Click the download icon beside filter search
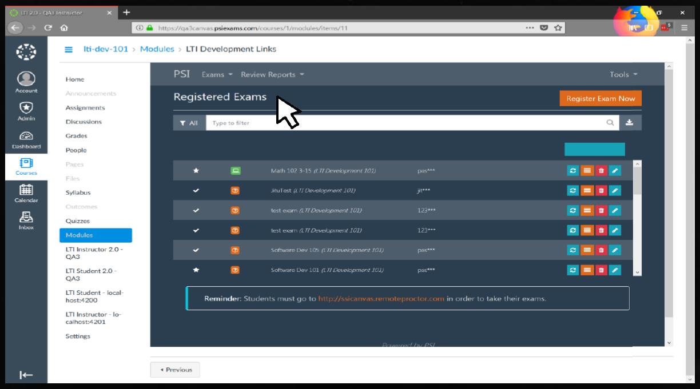This screenshot has height=389, width=700. tap(630, 122)
